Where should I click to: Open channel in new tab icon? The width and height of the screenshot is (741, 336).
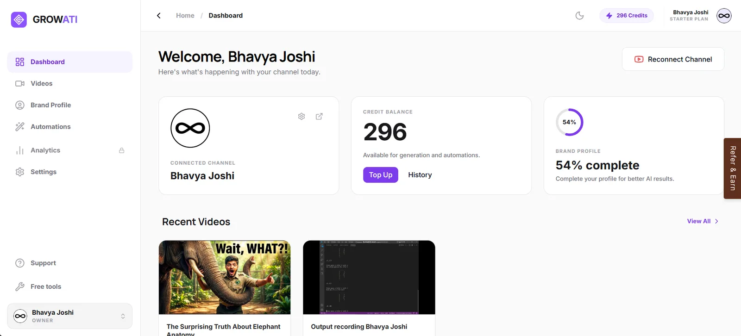(x=319, y=116)
